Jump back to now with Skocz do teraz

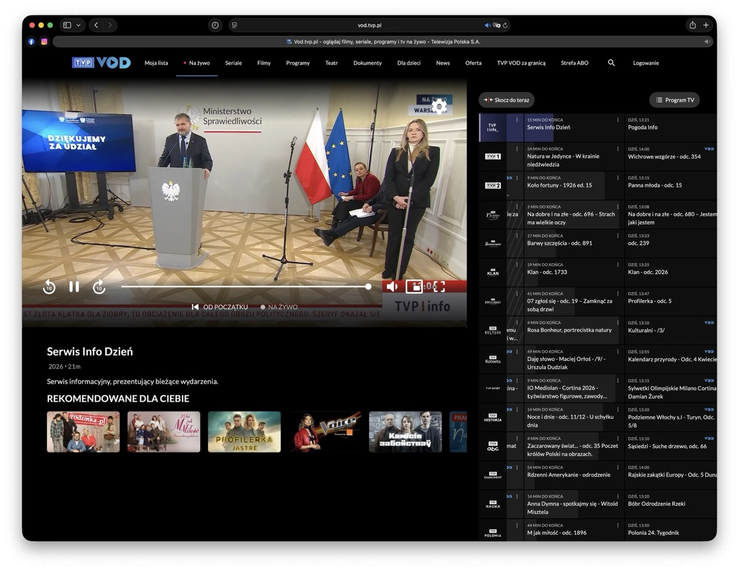(x=506, y=99)
